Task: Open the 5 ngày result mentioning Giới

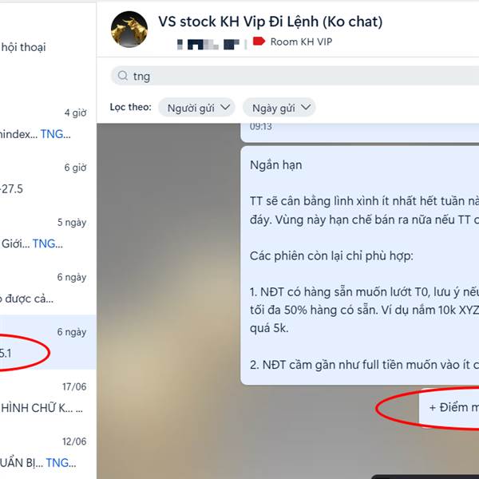Action: [x=48, y=233]
